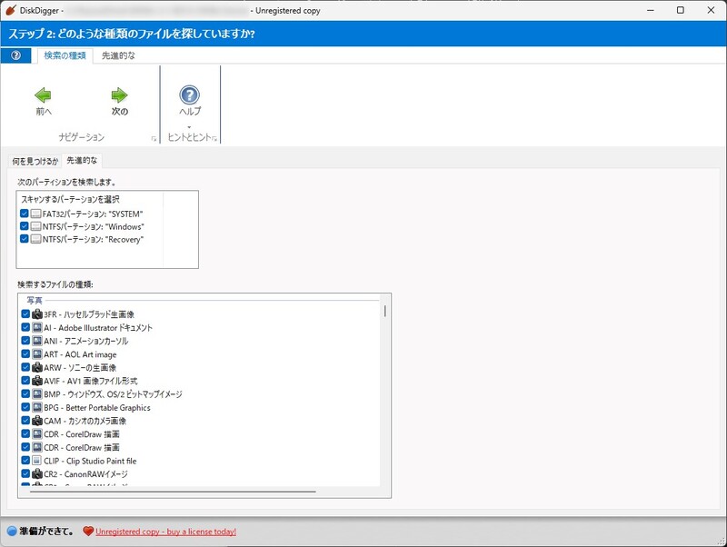The width and height of the screenshot is (727, 547).
Task: Select the ART - AOL Art image row text
Action: (x=80, y=354)
